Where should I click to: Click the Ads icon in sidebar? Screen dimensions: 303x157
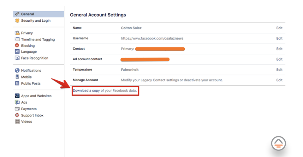pyautogui.click(x=17, y=102)
